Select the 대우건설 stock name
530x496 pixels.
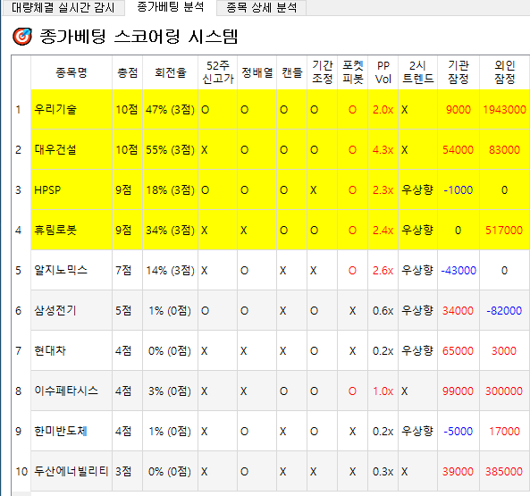click(x=55, y=149)
